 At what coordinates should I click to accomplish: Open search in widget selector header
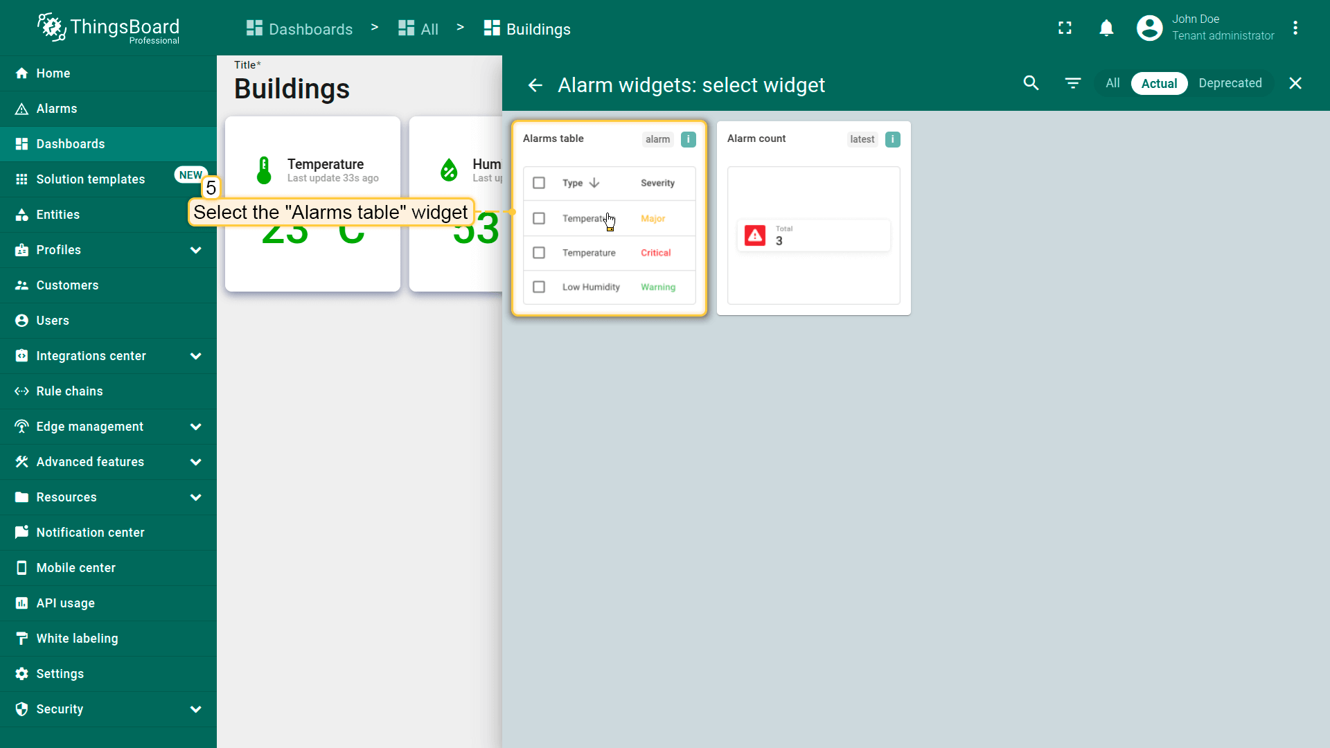point(1031,83)
